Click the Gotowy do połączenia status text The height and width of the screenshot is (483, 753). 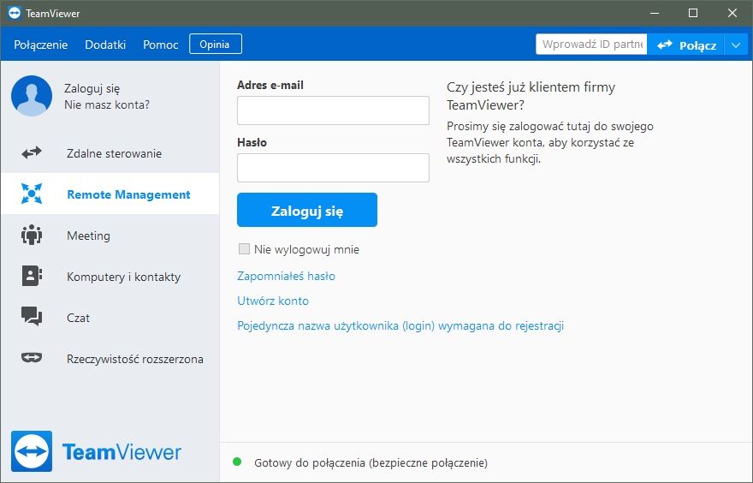point(371,462)
